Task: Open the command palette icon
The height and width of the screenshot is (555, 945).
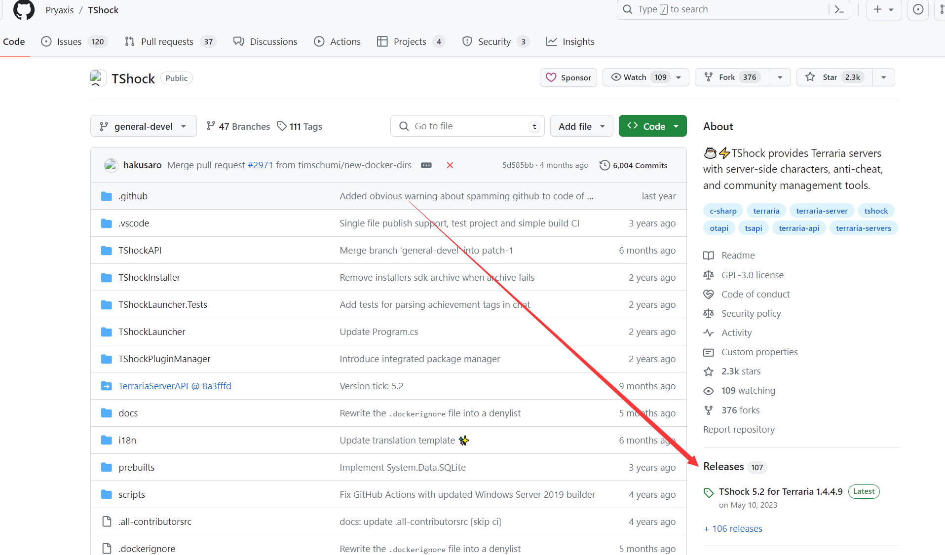Action: pyautogui.click(x=839, y=9)
